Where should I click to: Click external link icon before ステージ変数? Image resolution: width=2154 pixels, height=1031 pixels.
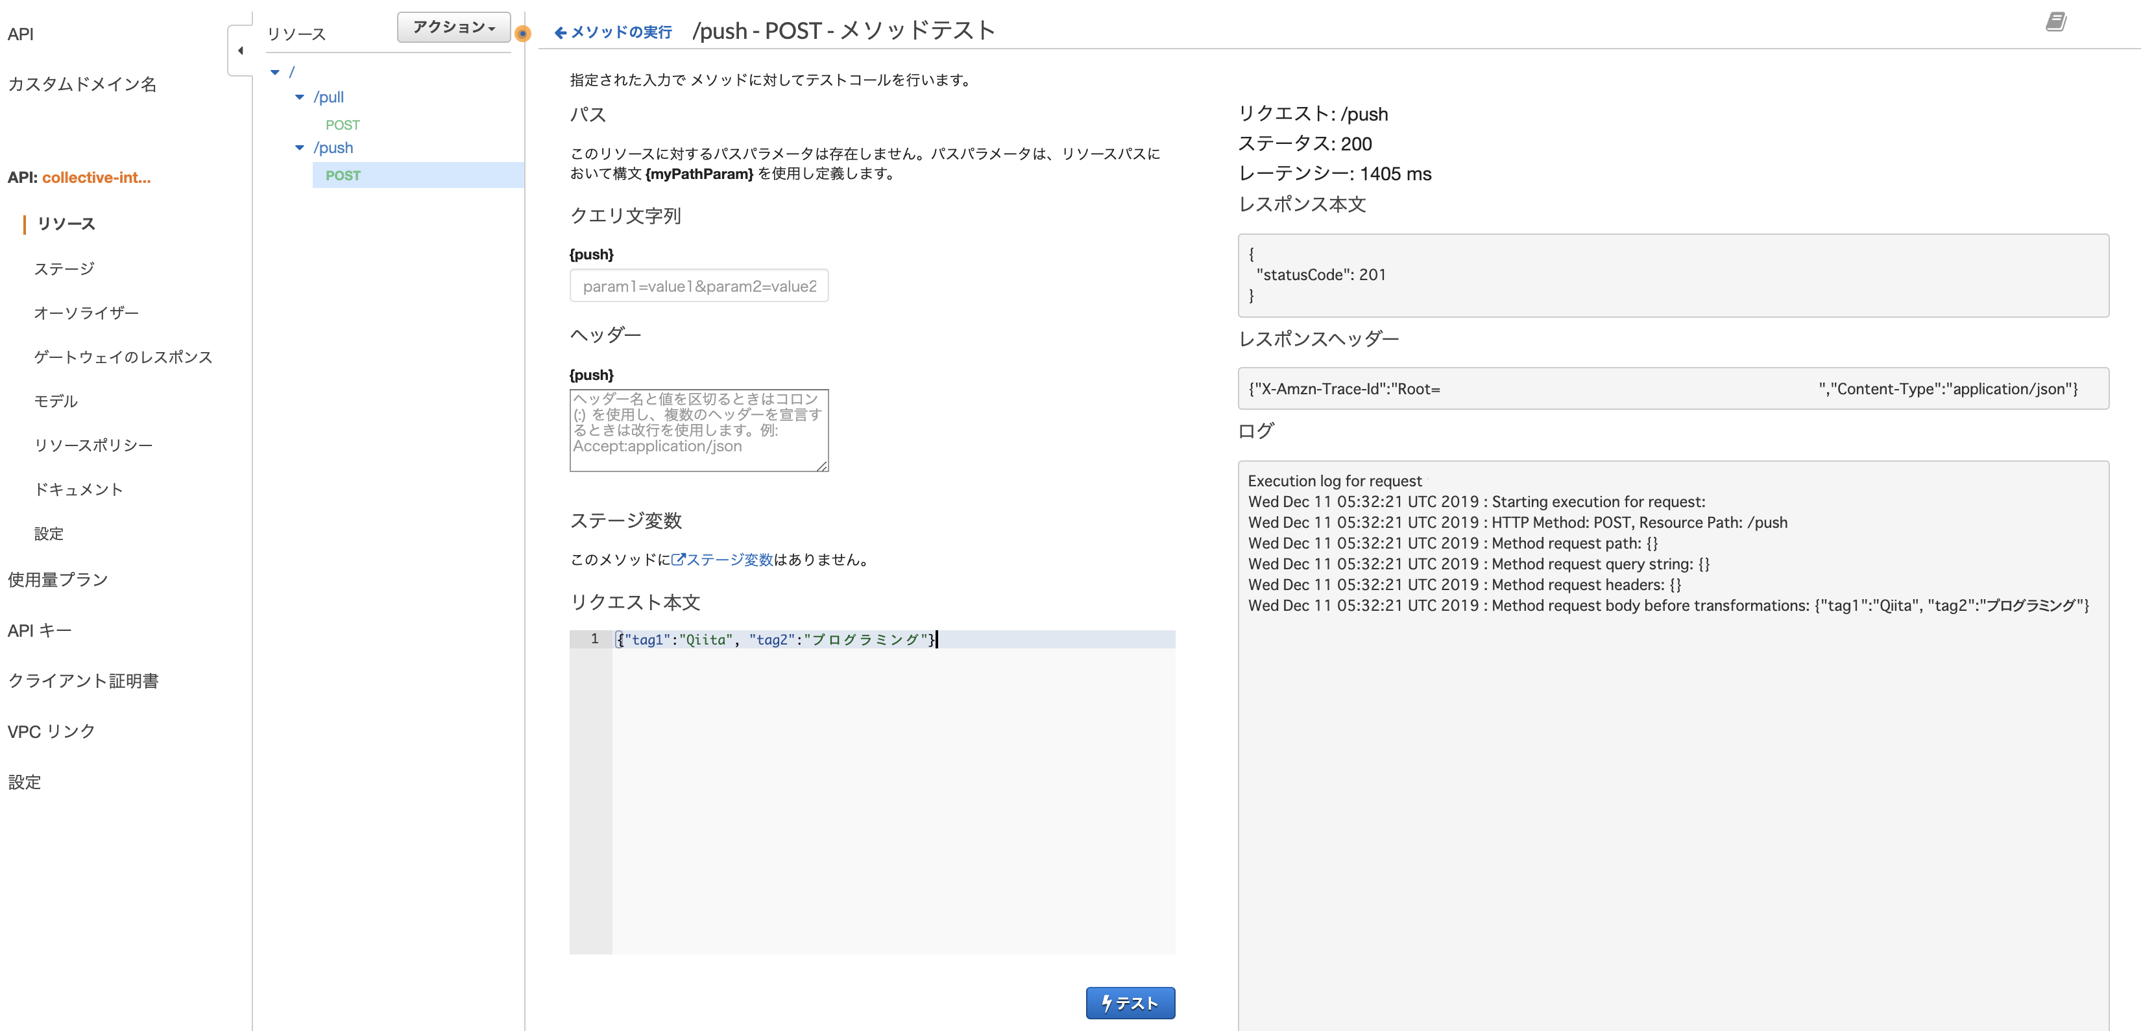[678, 560]
